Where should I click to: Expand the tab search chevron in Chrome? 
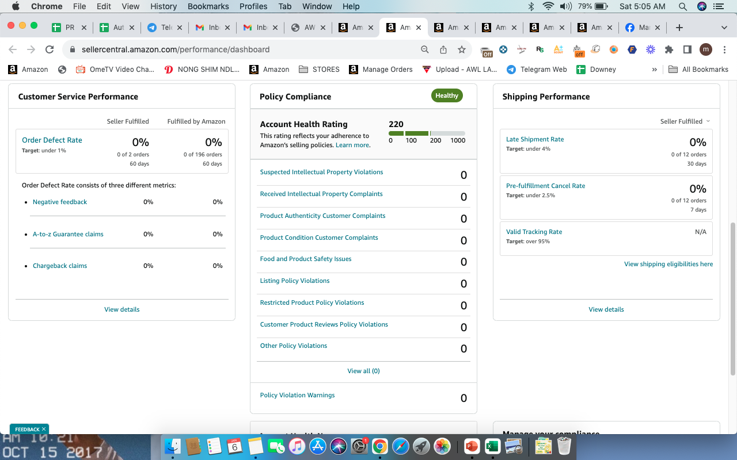pos(724,28)
